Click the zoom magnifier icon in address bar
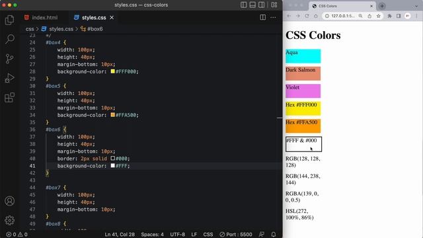Image resolution: width=423 pixels, height=238 pixels. [x=360, y=16]
